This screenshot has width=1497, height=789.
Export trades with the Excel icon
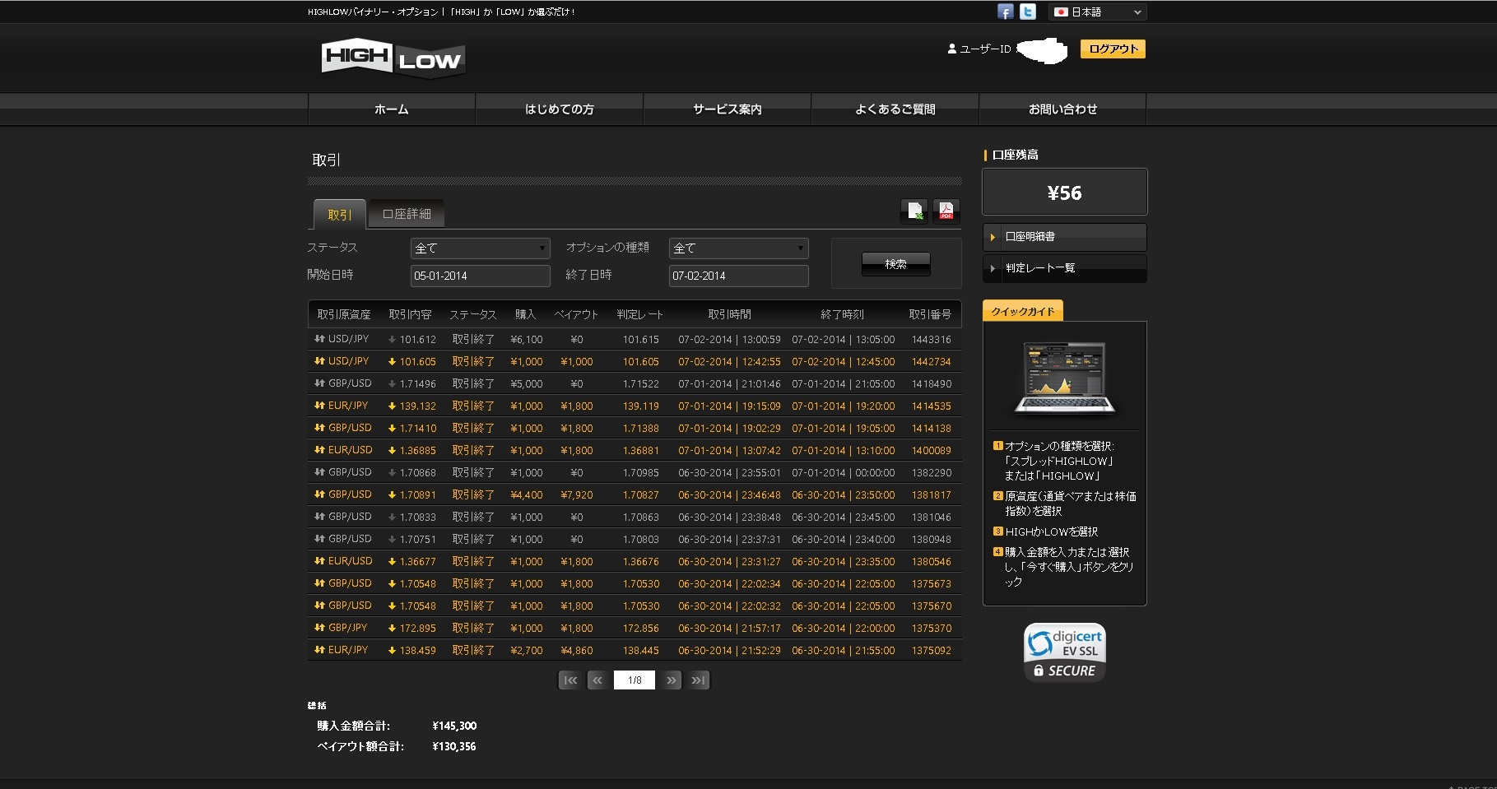click(x=914, y=211)
